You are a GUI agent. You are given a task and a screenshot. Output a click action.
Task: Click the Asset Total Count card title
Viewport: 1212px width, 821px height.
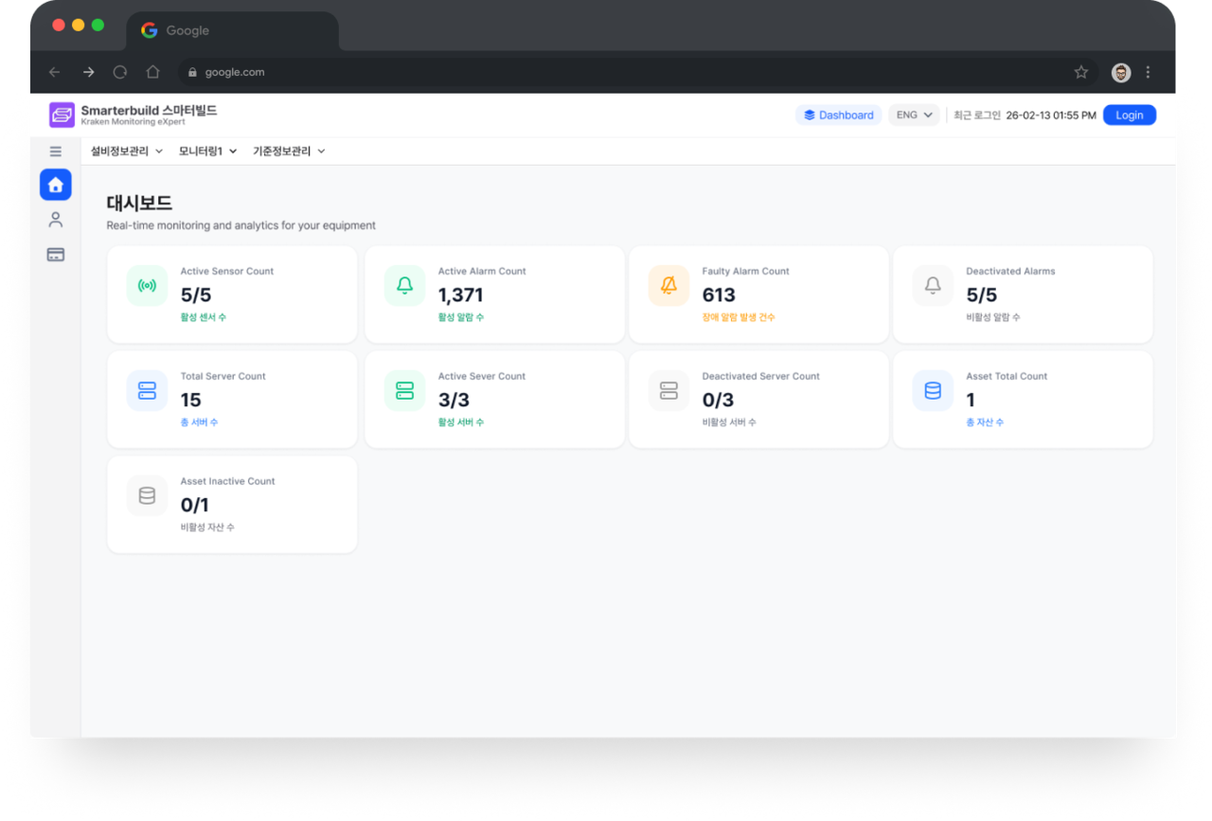tap(1007, 376)
